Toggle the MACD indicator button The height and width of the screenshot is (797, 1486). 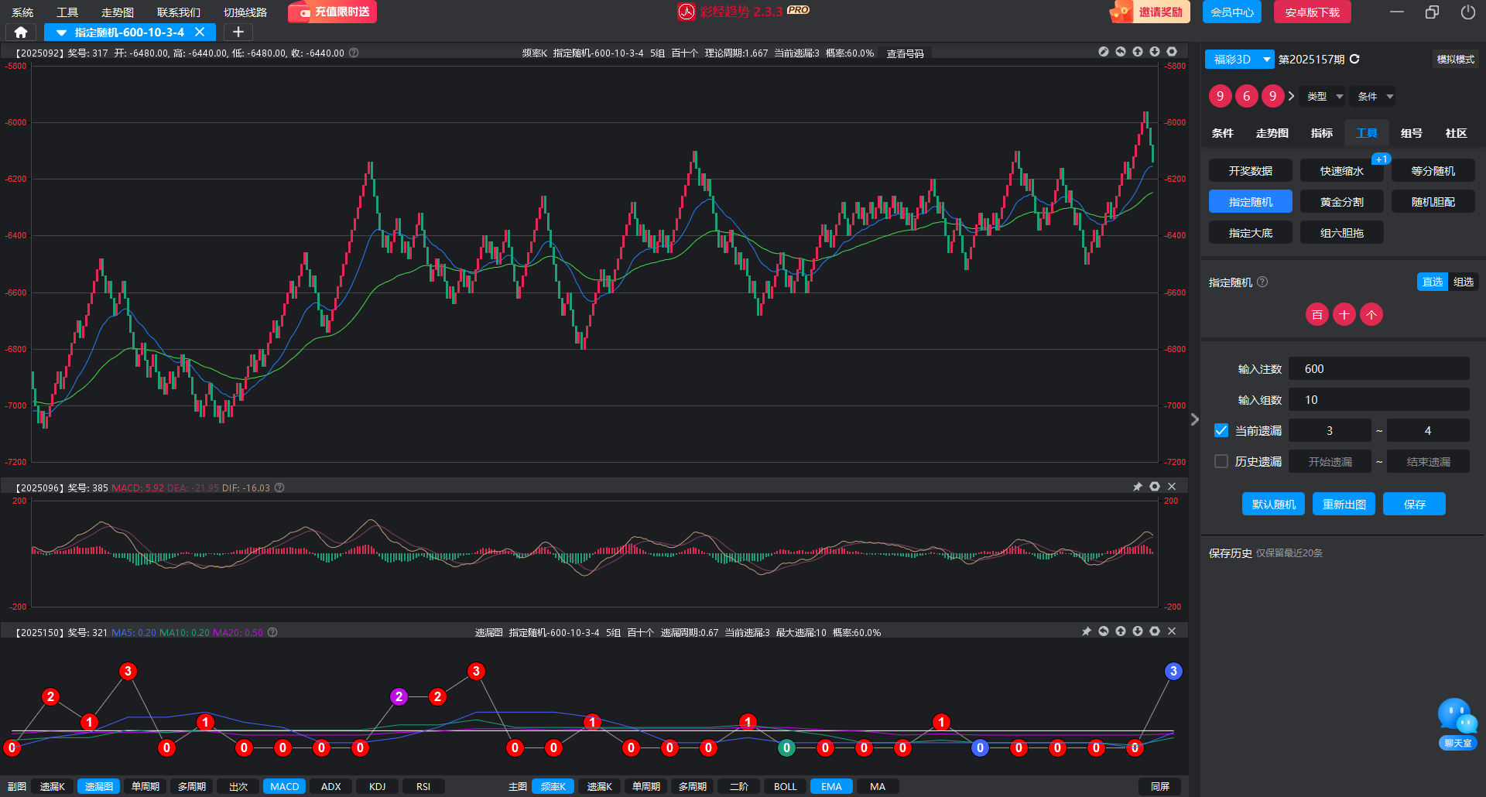tap(284, 786)
